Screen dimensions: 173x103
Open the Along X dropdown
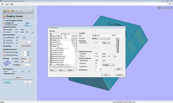pyautogui.click(x=26, y=65)
